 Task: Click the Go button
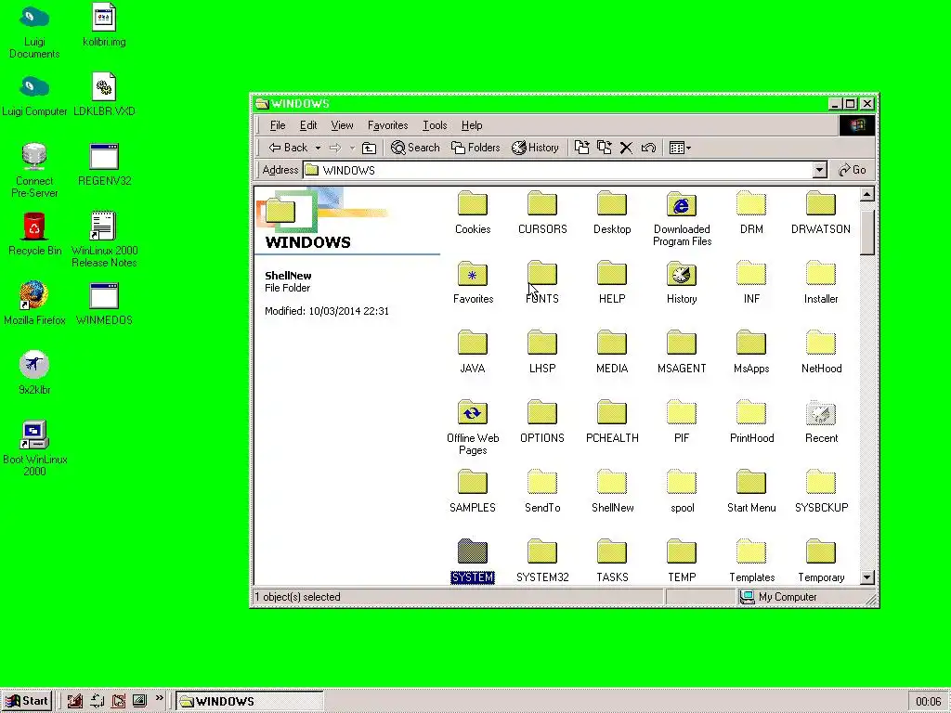[x=853, y=170]
